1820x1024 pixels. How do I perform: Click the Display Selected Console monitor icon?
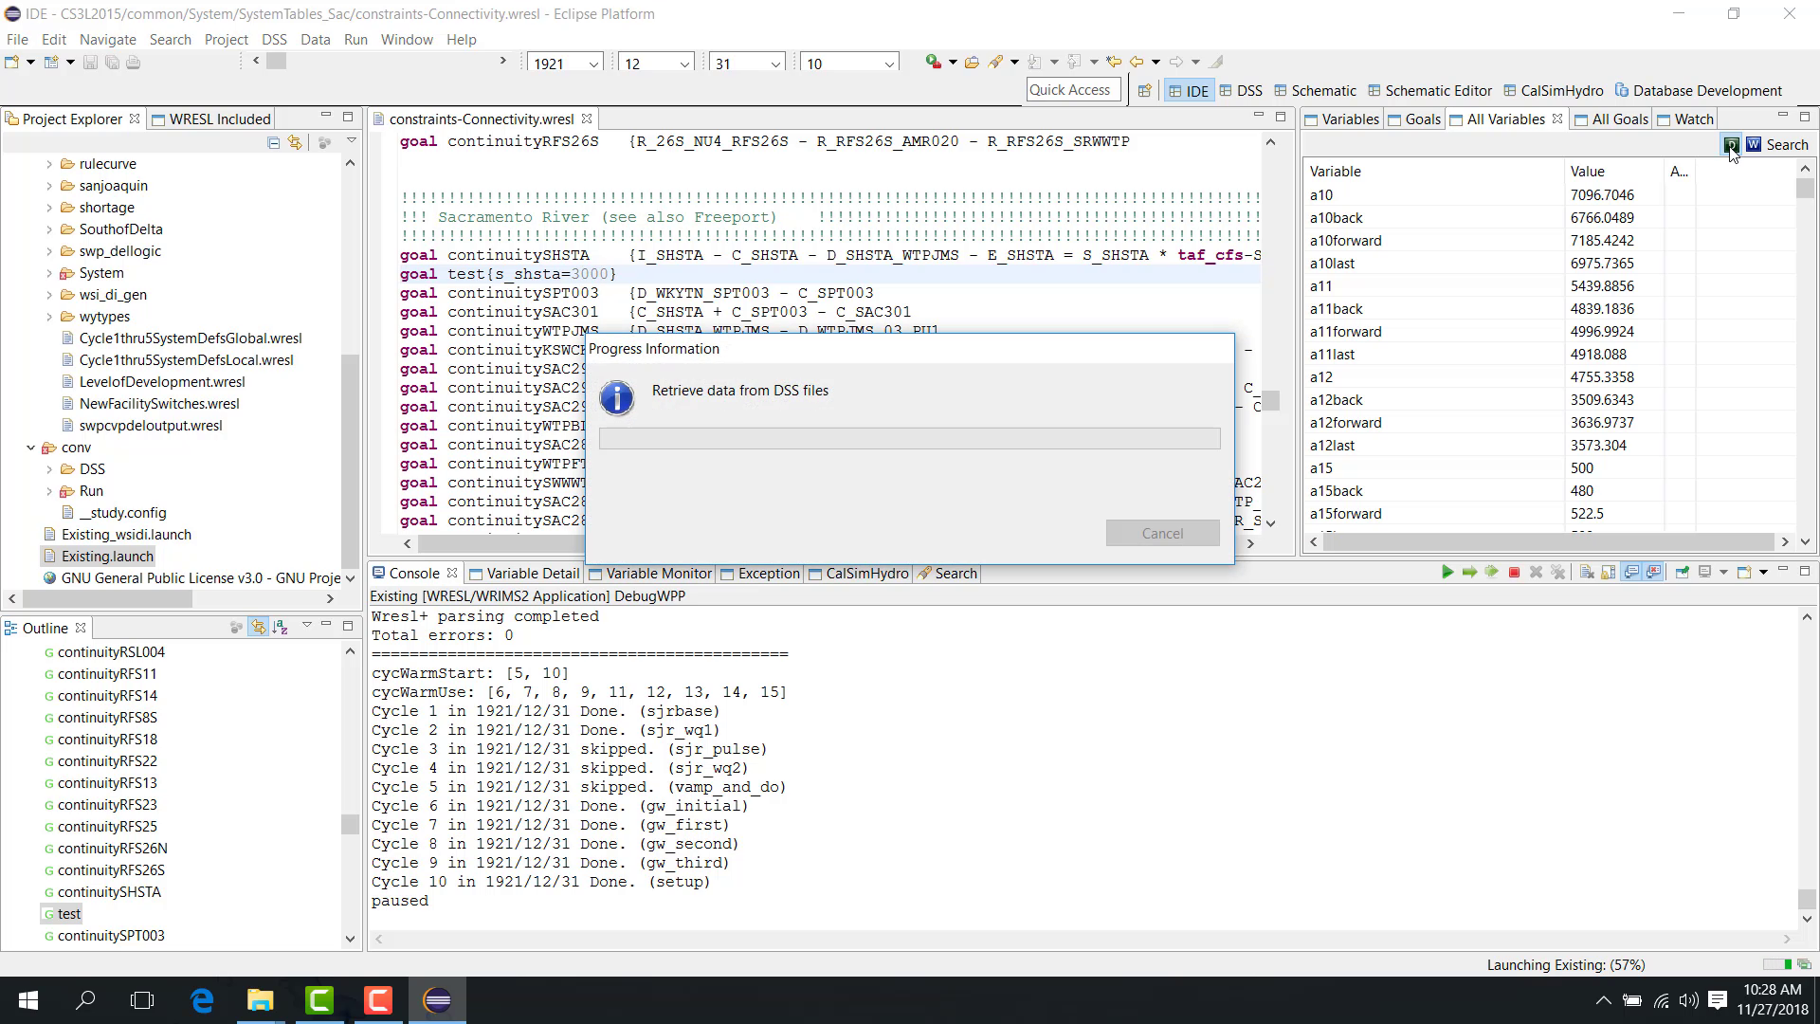pos(1705,573)
